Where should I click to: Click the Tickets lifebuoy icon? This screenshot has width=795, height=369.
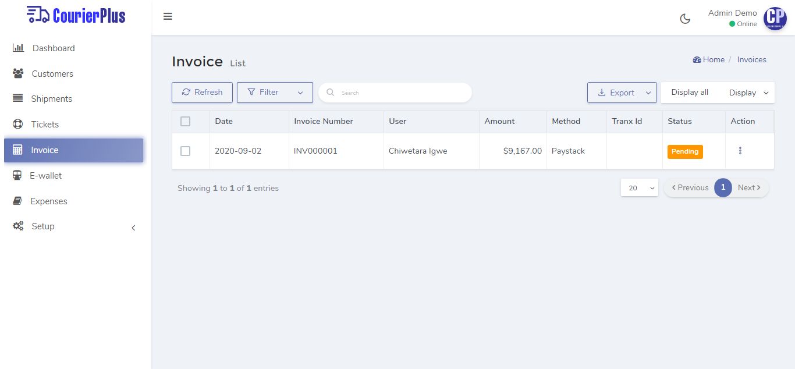coord(18,124)
